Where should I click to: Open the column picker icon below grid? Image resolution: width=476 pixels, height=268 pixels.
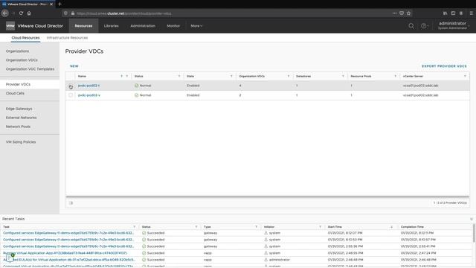point(71,202)
